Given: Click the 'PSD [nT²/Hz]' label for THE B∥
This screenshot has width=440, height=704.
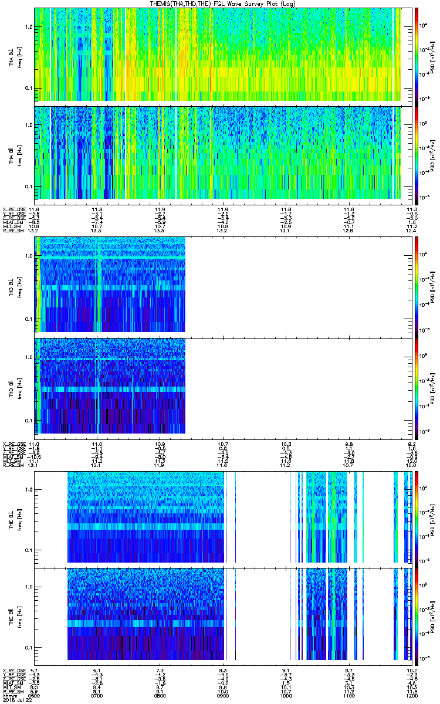Looking at the screenshot, I should [x=433, y=616].
